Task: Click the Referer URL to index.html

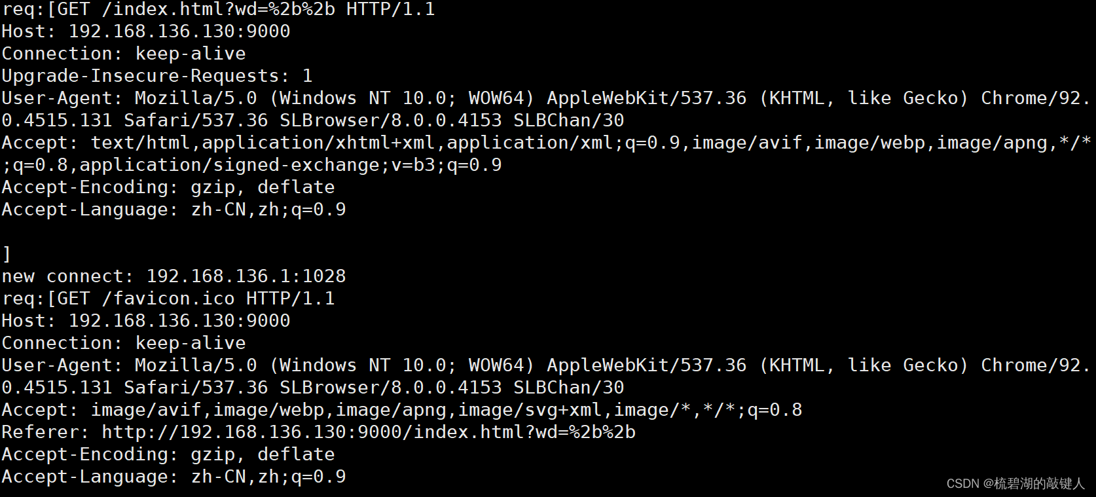Action: pos(368,432)
